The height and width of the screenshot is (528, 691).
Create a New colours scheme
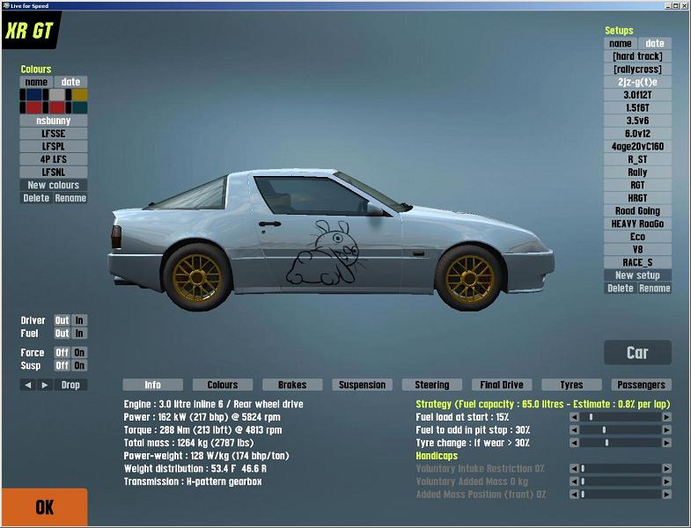click(54, 185)
